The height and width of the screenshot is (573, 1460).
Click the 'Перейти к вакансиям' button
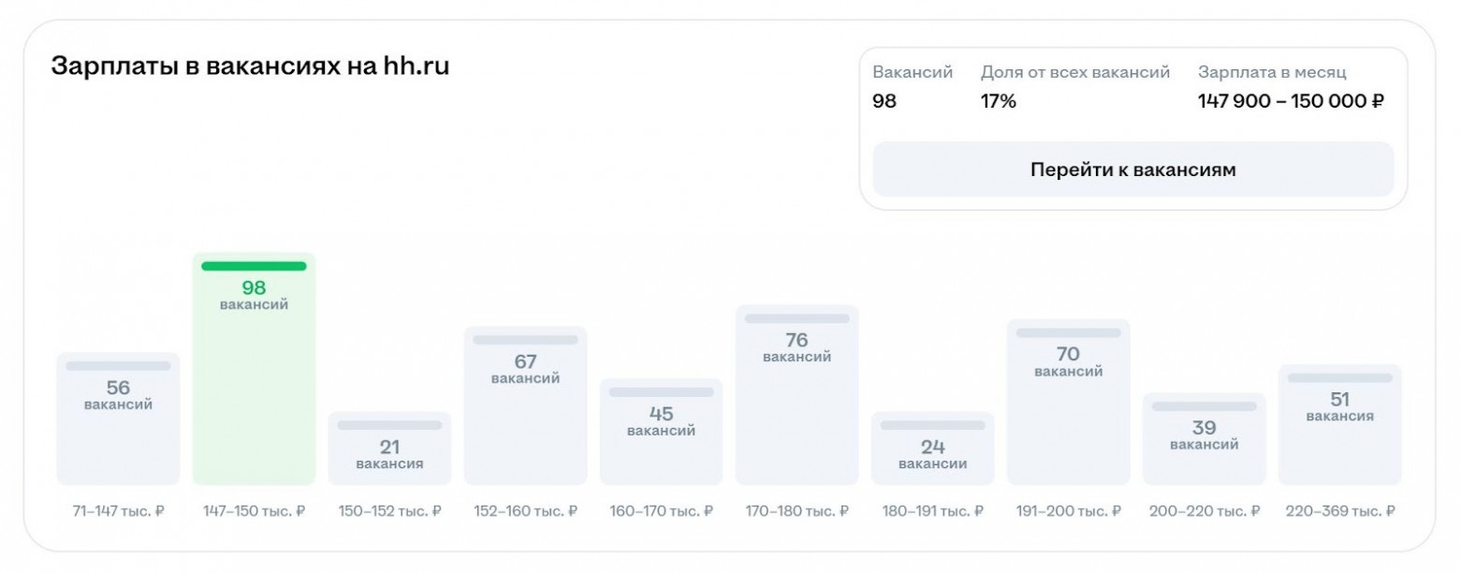click(1132, 169)
